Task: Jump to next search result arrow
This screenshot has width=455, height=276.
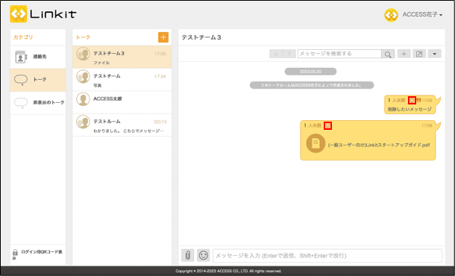Action: click(x=289, y=54)
